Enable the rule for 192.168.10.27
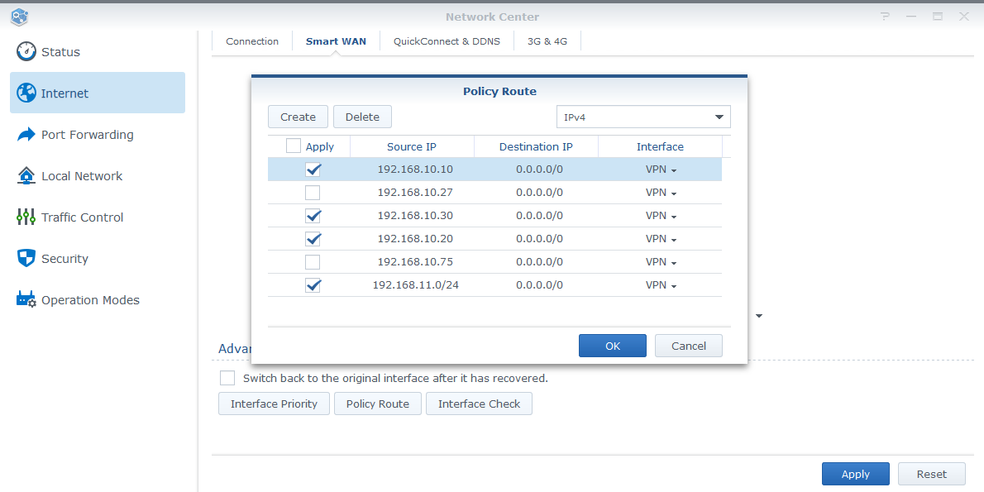984x492 pixels. (x=313, y=193)
